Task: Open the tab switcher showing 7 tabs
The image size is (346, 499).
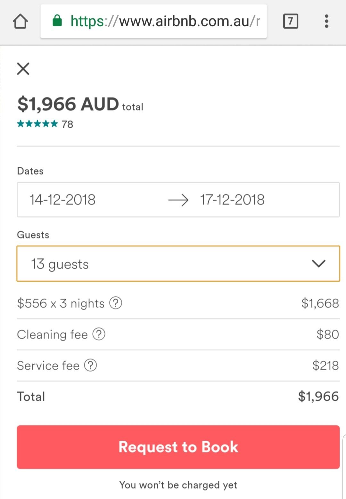Action: [291, 21]
